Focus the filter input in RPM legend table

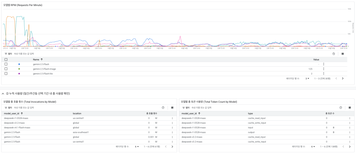coord(23,54)
